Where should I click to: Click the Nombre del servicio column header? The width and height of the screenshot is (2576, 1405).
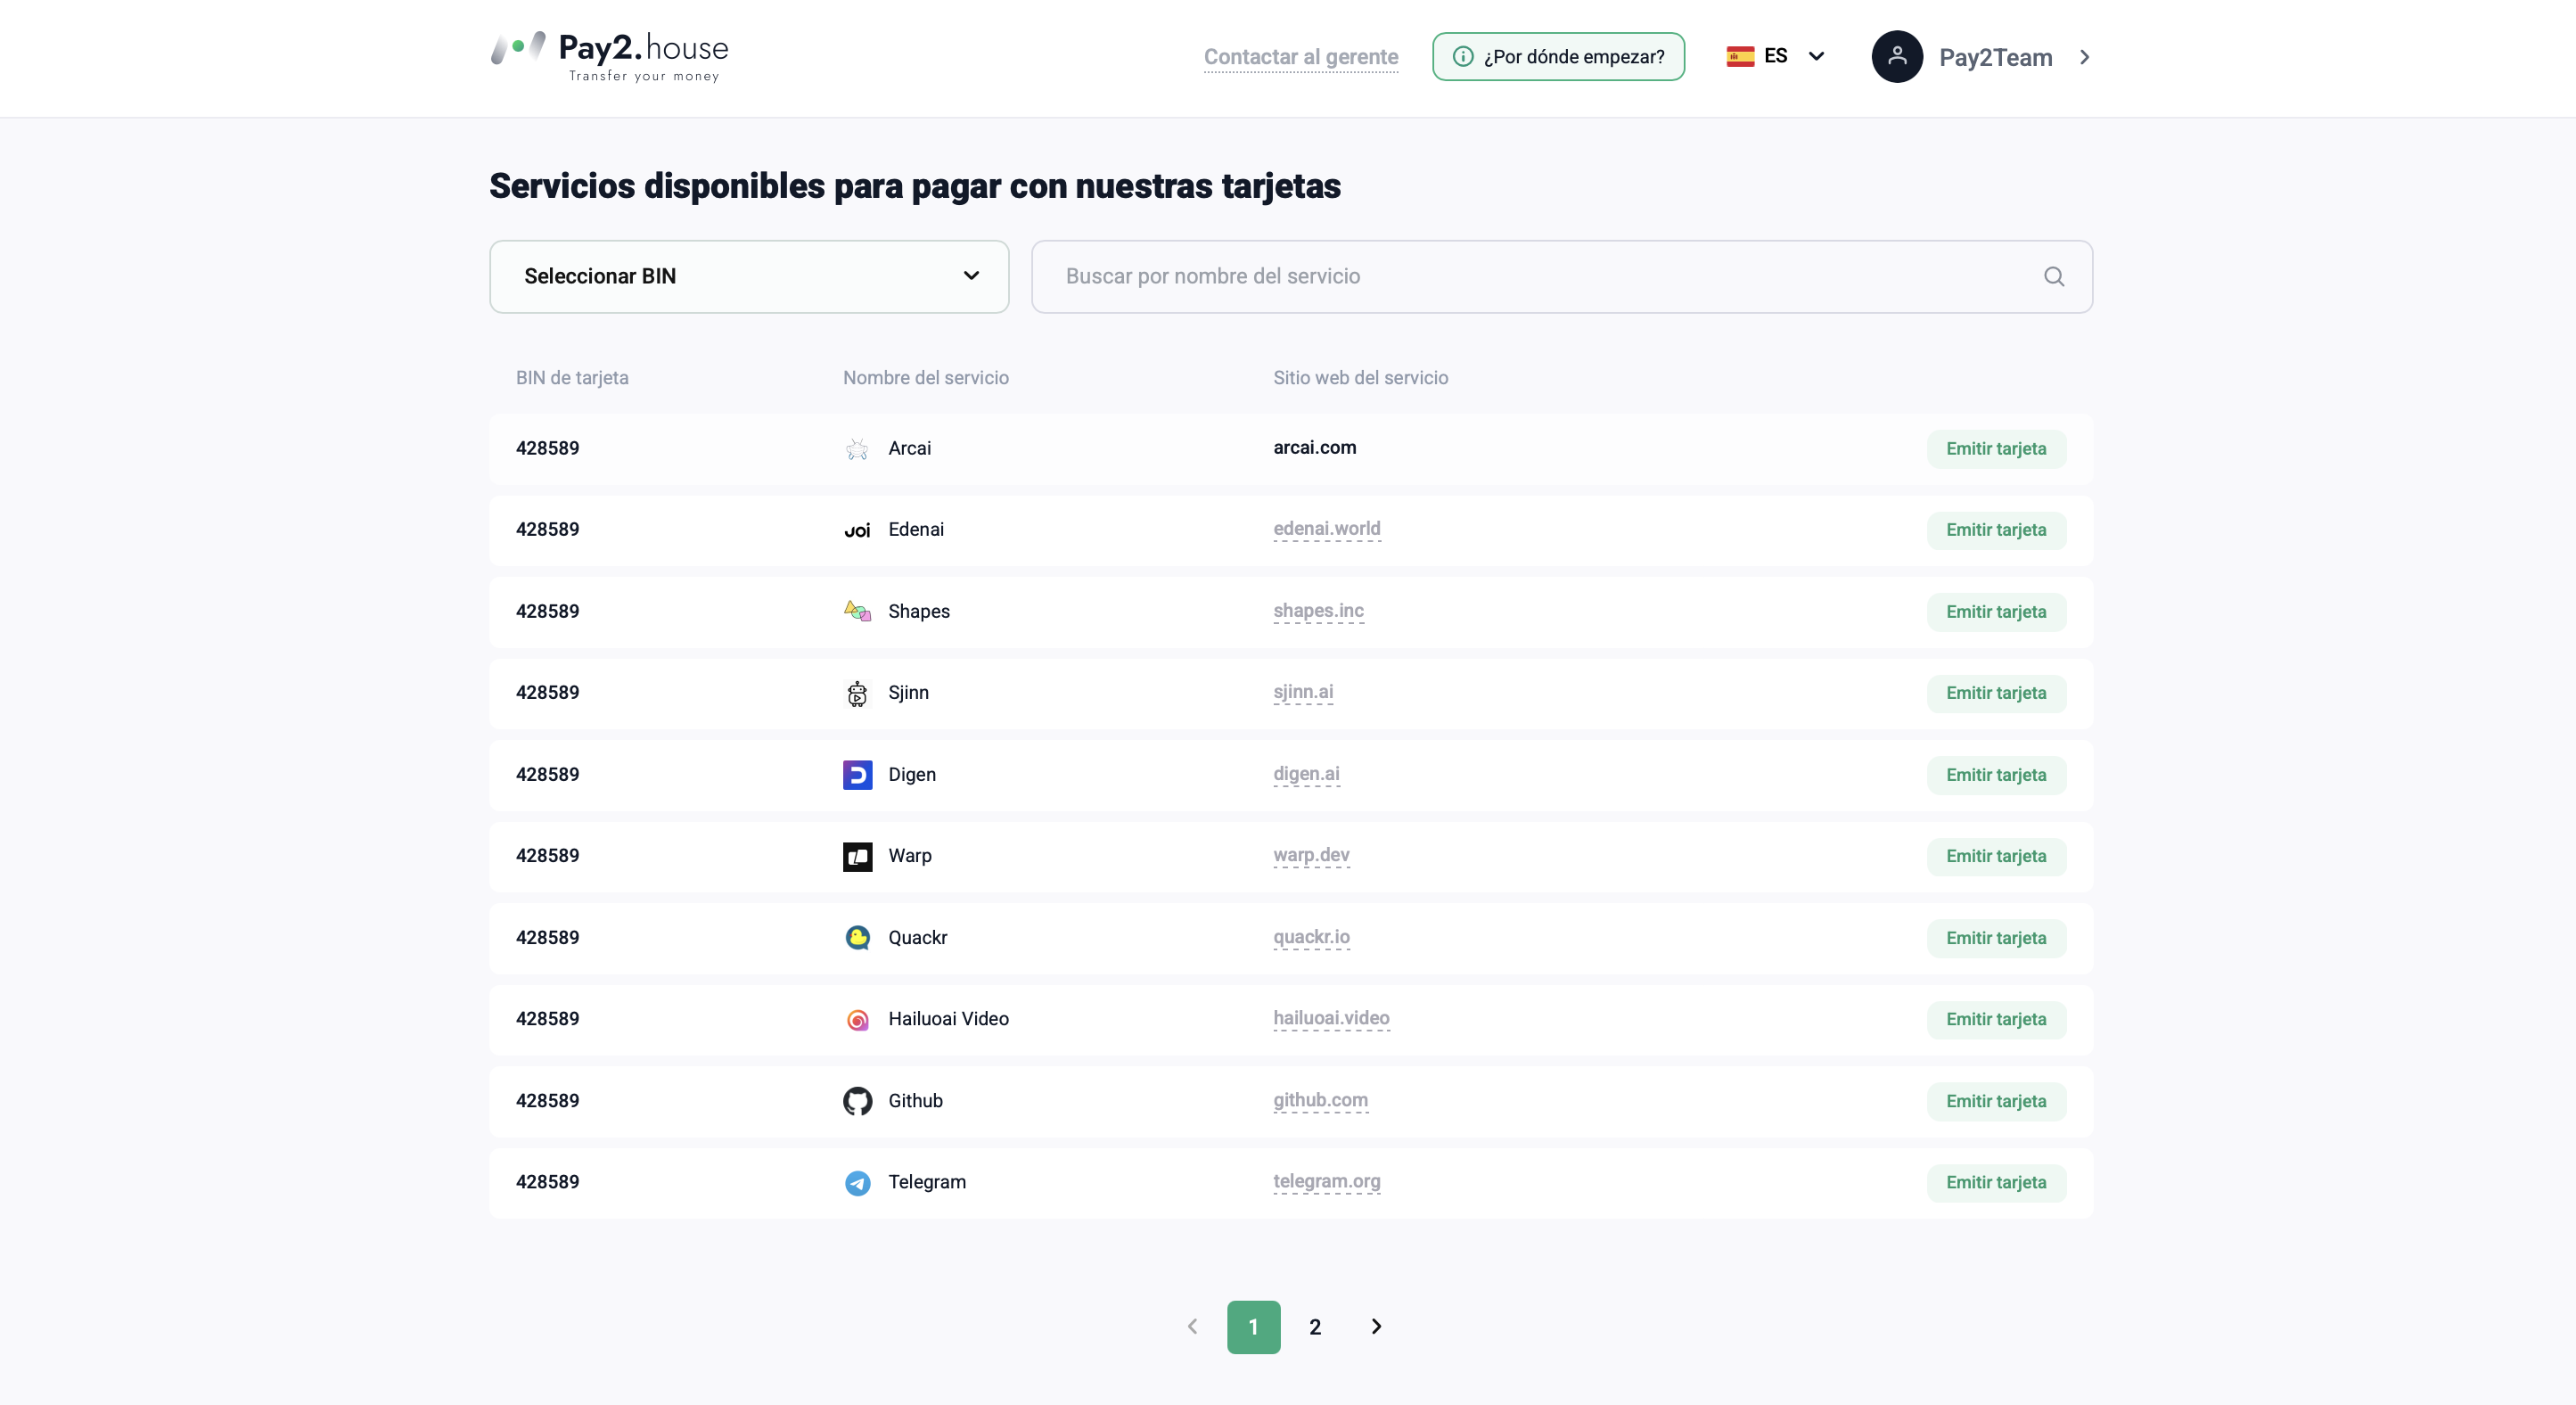coord(925,378)
